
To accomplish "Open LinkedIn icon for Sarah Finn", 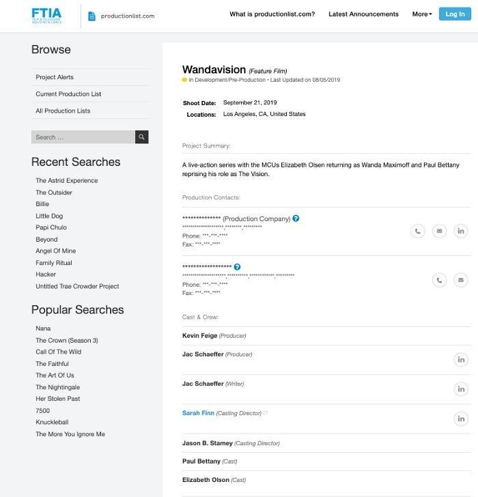I will tap(461, 418).
